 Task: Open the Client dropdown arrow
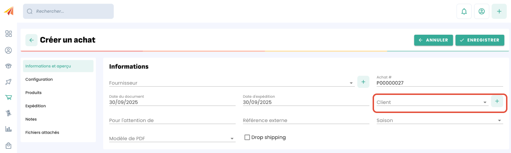pyautogui.click(x=485, y=103)
